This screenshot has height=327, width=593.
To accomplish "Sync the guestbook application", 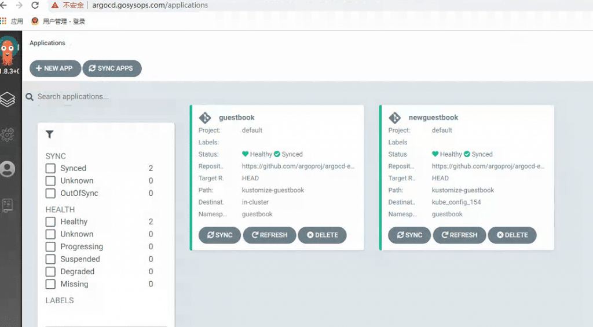I will tap(219, 235).
